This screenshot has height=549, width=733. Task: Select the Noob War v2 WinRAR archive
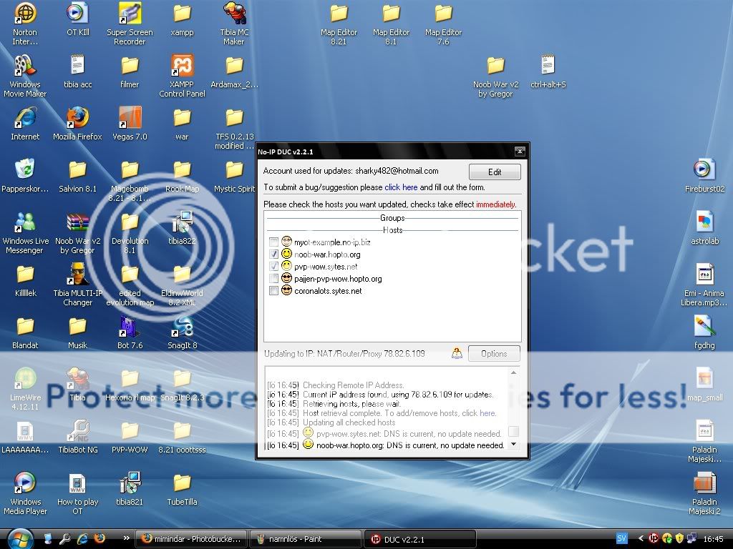pos(77,232)
